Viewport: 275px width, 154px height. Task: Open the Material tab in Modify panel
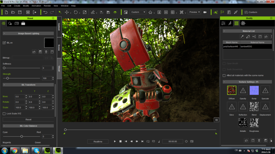pyautogui.click(x=237, y=24)
